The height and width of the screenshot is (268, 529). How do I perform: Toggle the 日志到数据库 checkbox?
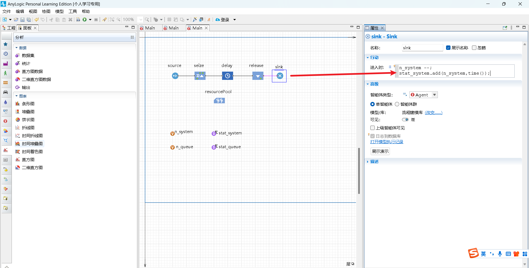pos(373,136)
